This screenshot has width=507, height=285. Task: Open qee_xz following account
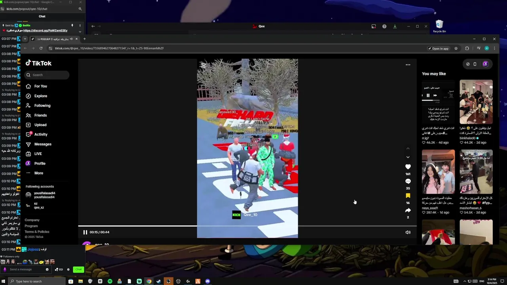pyautogui.click(x=35, y=205)
